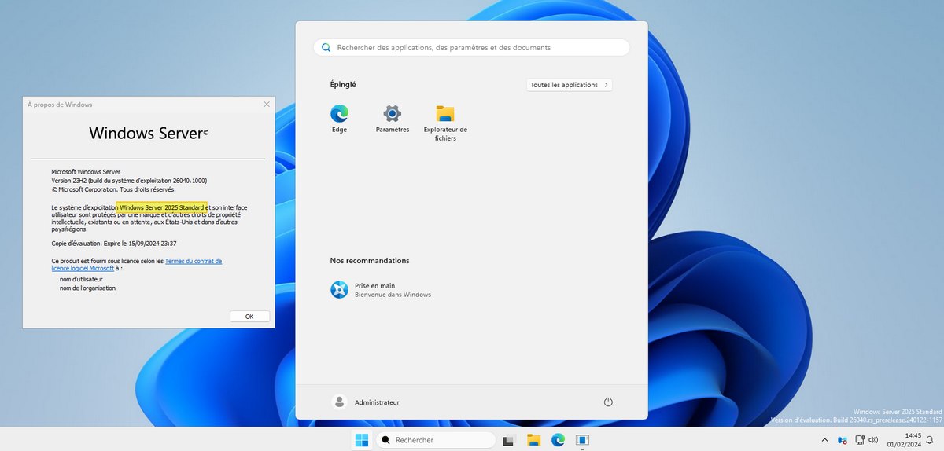Expand Toutes les applications list
The height and width of the screenshot is (451, 944).
tap(569, 85)
